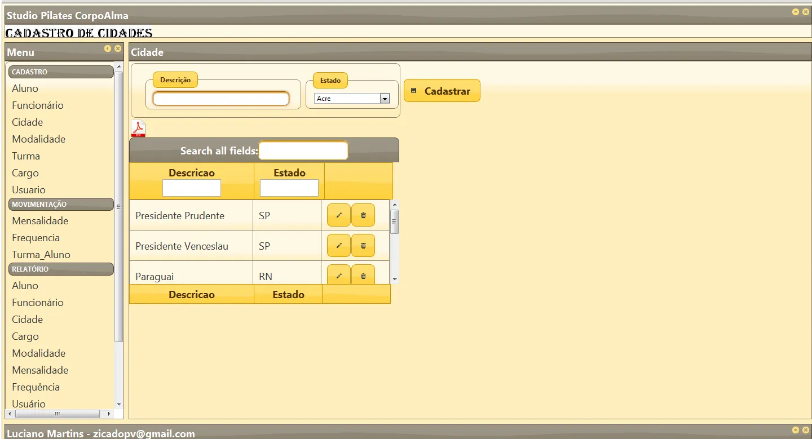Screen dimensions: 812x439
Task: Open the Cidade report under RELATÓRIO
Action: pyautogui.click(x=28, y=320)
